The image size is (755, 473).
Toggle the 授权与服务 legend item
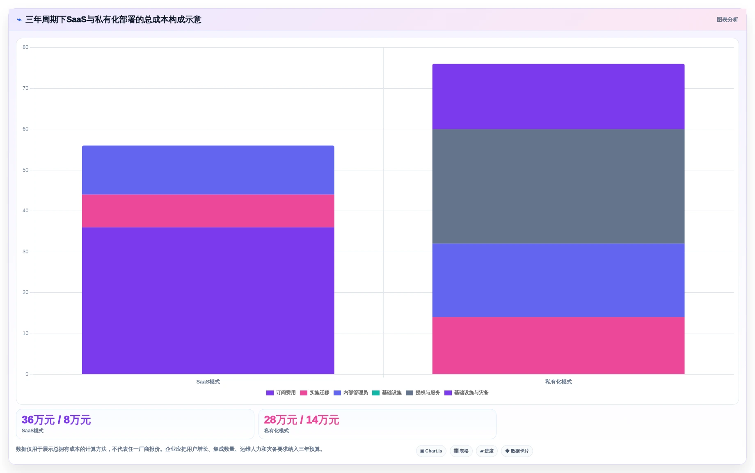tap(423, 393)
